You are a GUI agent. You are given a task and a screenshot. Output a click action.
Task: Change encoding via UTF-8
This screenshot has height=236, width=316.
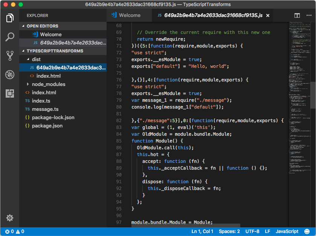[252, 231]
